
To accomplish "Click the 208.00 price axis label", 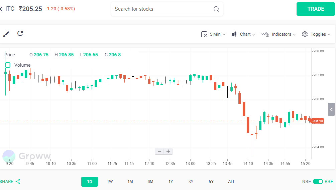I will click(319, 51).
